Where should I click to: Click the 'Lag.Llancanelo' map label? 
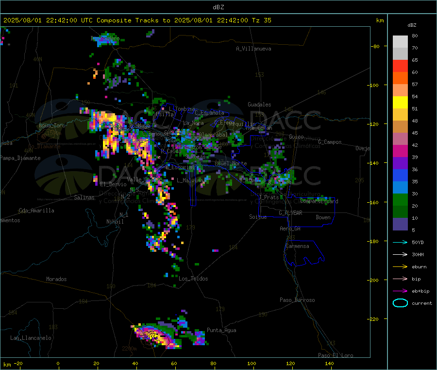click(31, 338)
